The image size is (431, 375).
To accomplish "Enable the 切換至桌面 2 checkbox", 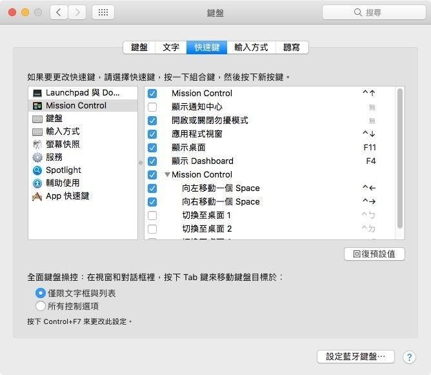I will pyautogui.click(x=152, y=228).
